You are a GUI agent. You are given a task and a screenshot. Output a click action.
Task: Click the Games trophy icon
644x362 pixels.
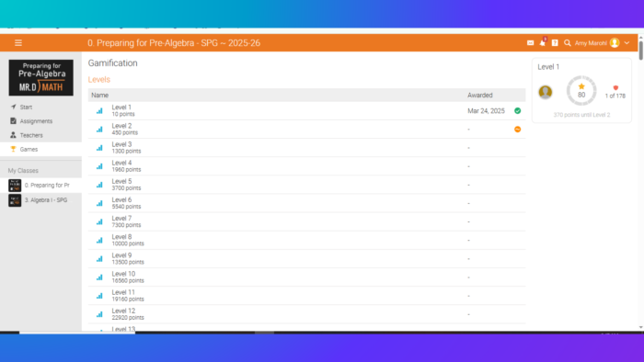click(x=13, y=149)
